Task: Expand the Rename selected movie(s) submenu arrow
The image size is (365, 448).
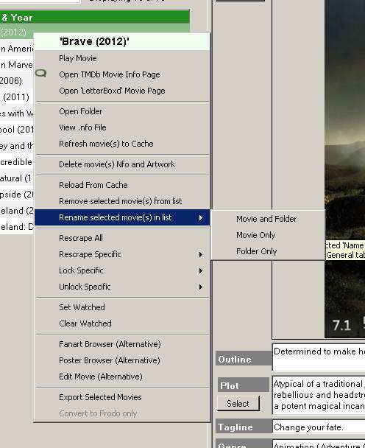Action: click(201, 217)
